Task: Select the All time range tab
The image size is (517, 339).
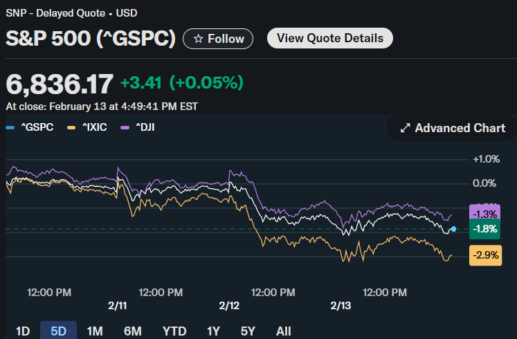Action: [284, 331]
